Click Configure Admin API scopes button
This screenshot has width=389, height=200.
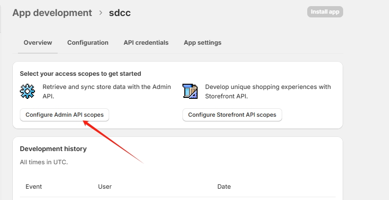(64, 115)
